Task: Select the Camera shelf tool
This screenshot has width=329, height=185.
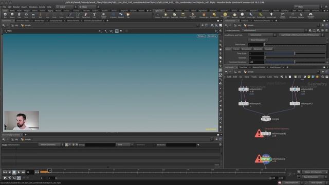Action: click(x=157, y=15)
